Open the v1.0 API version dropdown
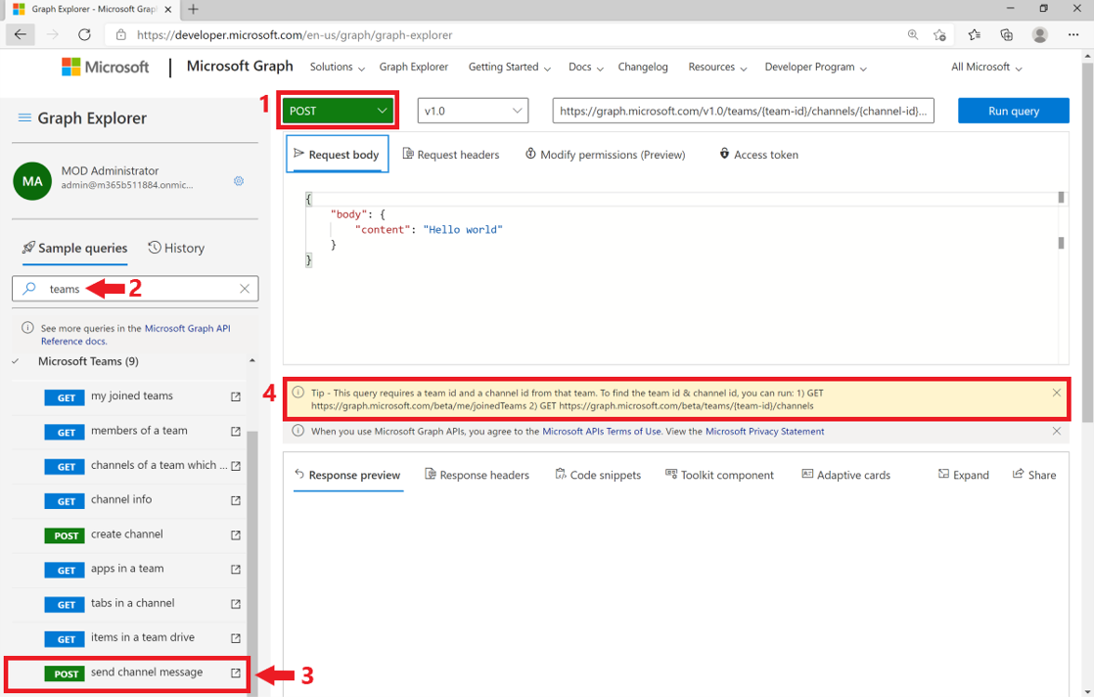Viewport: 1094px width, 697px height. [473, 111]
